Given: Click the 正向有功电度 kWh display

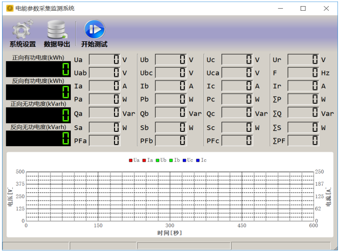Looking at the screenshot, I should point(38,69).
